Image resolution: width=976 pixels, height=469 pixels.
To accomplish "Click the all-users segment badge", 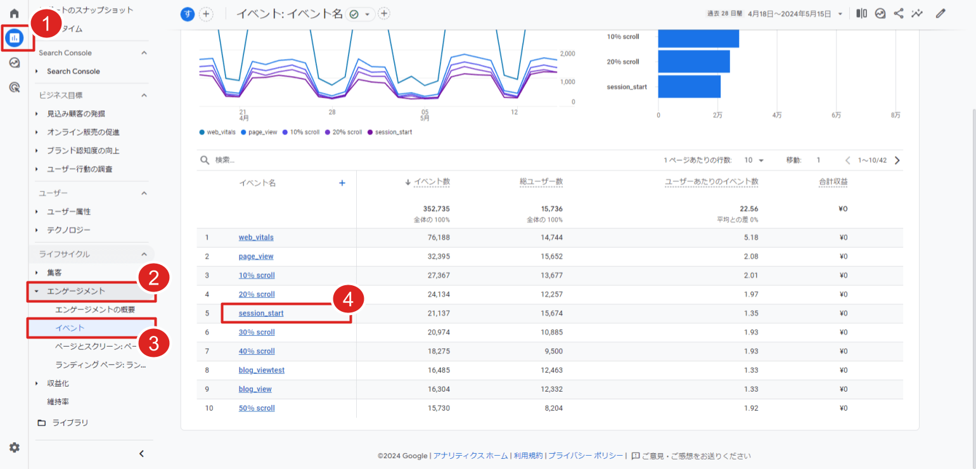I will click(x=188, y=14).
